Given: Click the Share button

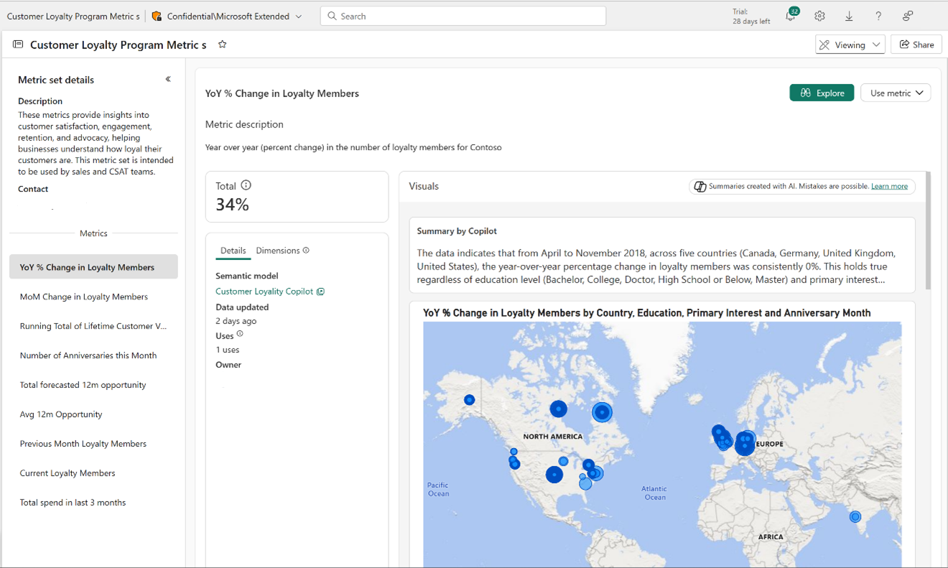Looking at the screenshot, I should pyautogui.click(x=916, y=45).
